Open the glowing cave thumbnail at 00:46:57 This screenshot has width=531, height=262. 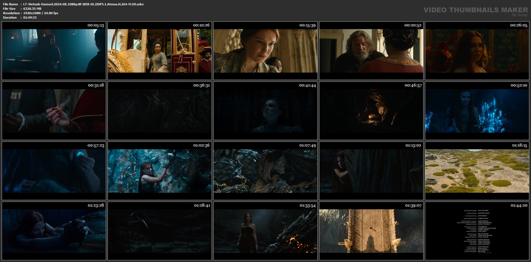point(371,111)
